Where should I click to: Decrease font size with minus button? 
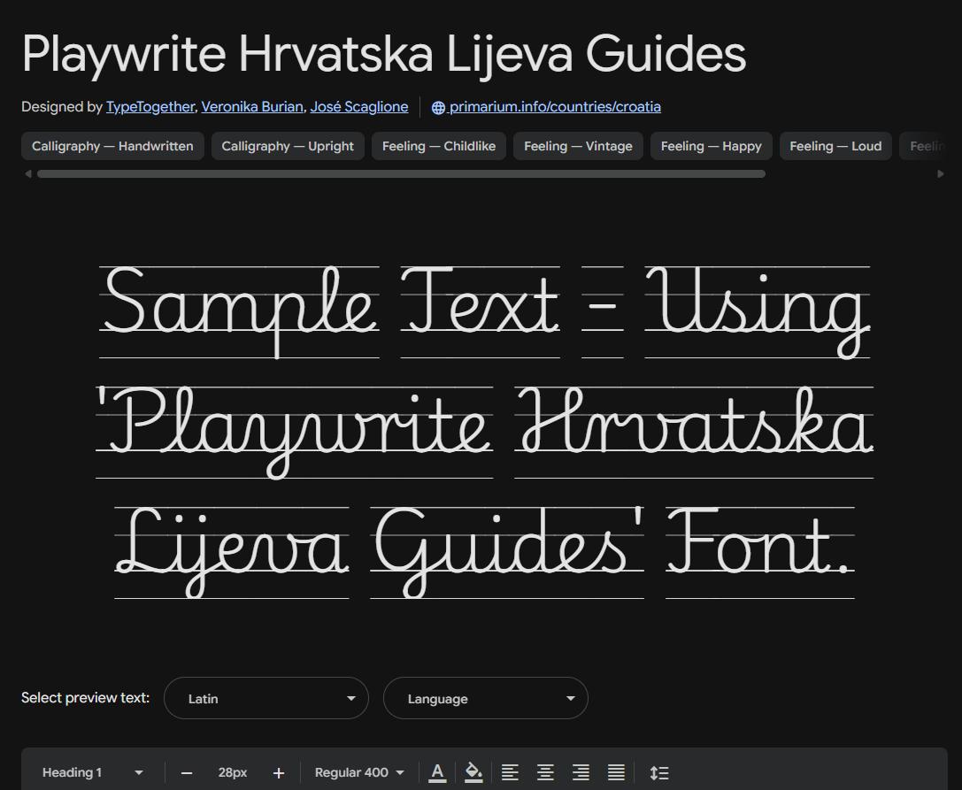tap(187, 773)
